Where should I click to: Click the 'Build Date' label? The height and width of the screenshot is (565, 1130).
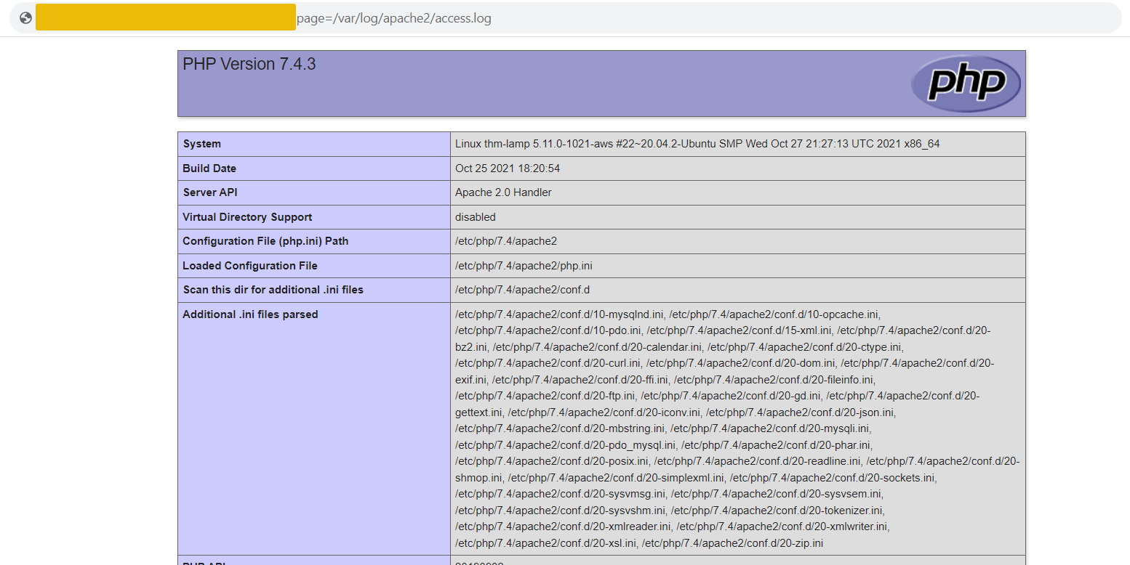209,168
